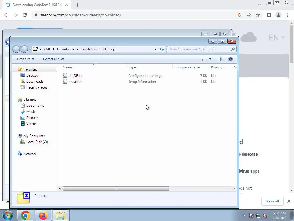The width and height of the screenshot is (294, 221).
Task: Show hidden tray icons arrow
Action: click(x=244, y=216)
